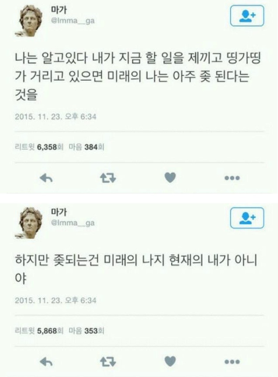Follow 마가 from the first tweet
The height and width of the screenshot is (377, 278).
click(247, 16)
